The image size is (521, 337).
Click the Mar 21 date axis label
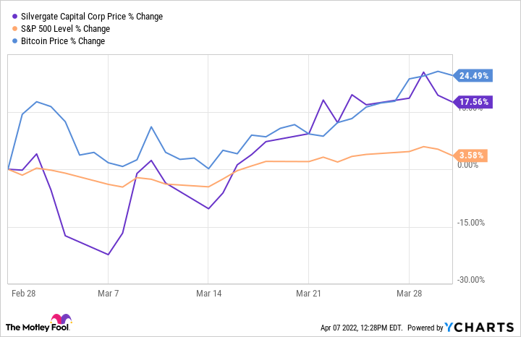(x=309, y=293)
